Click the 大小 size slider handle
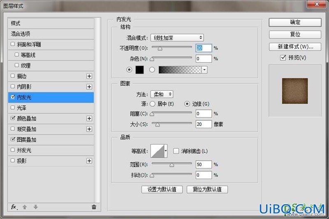 [x=158, y=125]
